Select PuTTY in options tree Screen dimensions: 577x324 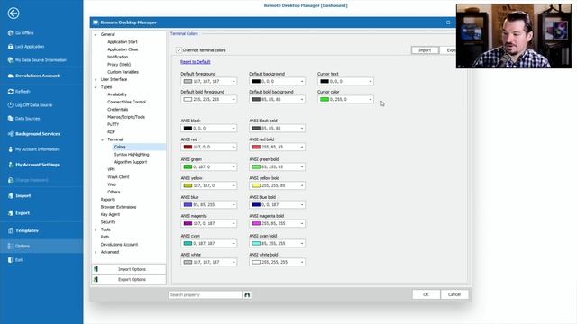(x=113, y=124)
